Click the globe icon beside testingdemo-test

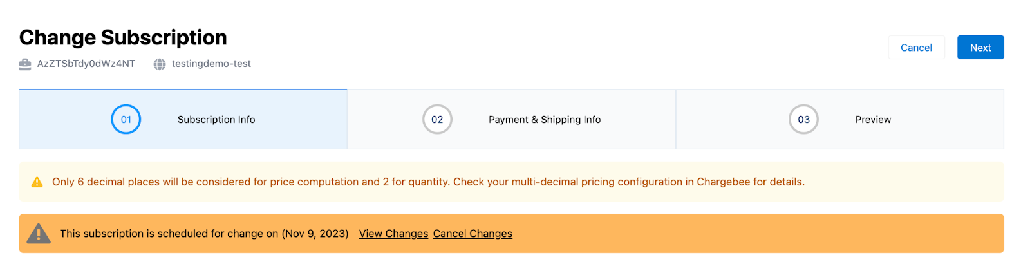point(160,64)
